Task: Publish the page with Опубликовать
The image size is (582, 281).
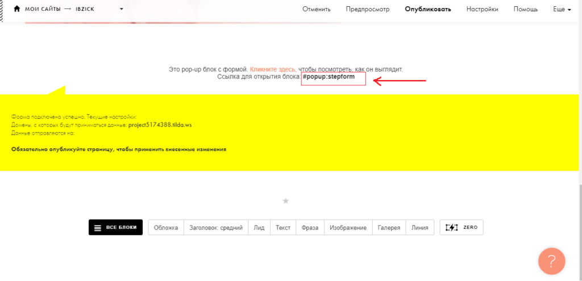Action: click(428, 9)
